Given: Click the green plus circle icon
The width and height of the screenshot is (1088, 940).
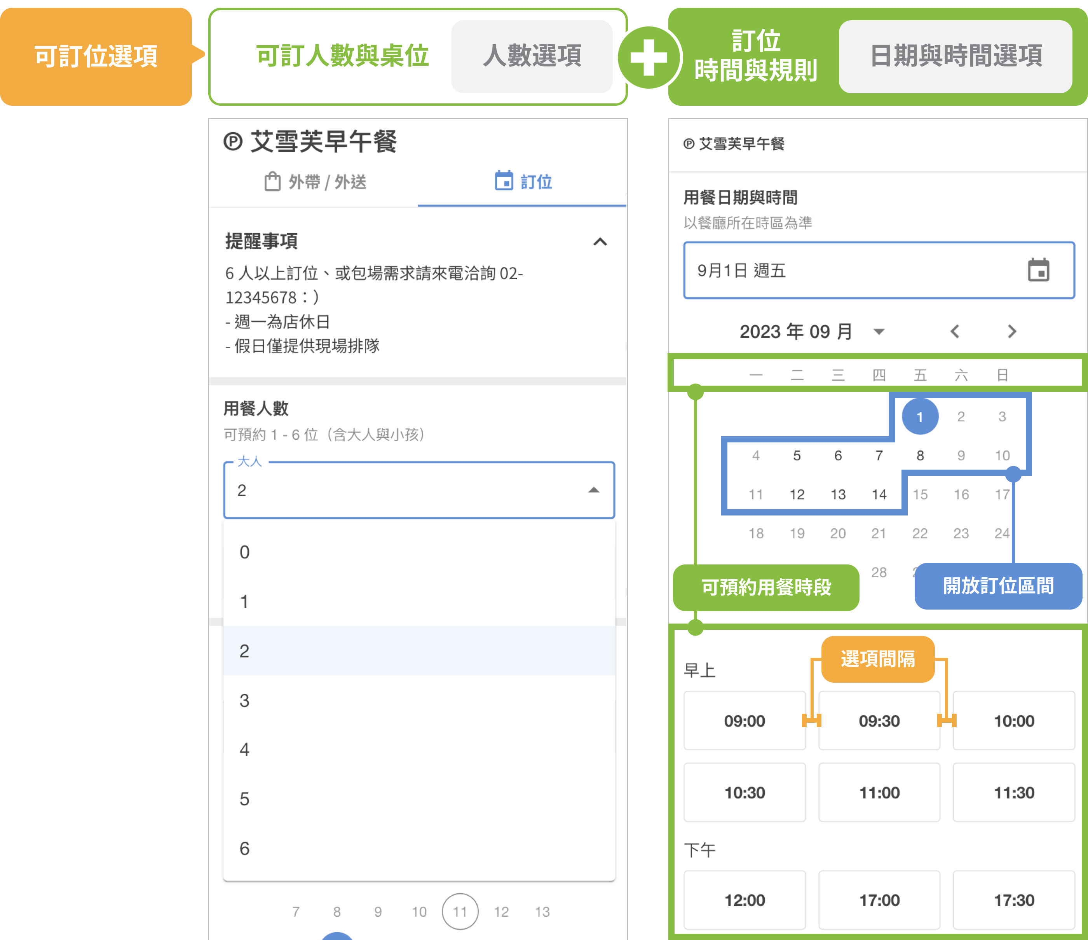Looking at the screenshot, I should (x=649, y=57).
